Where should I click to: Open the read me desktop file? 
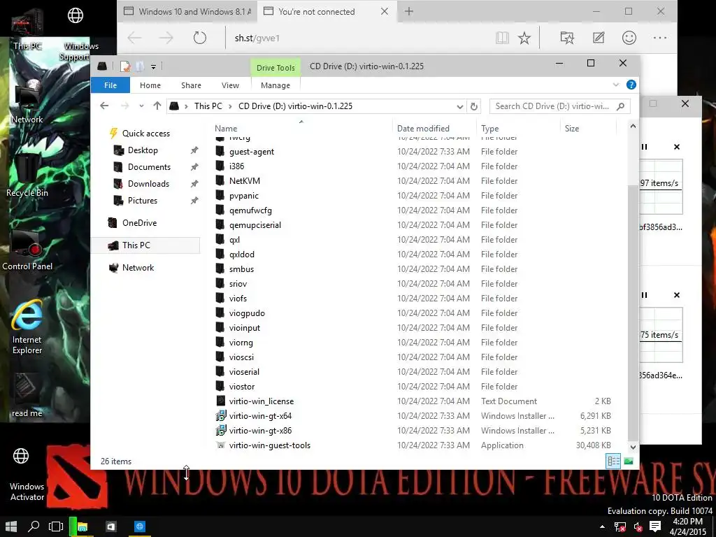pyautogui.click(x=27, y=396)
